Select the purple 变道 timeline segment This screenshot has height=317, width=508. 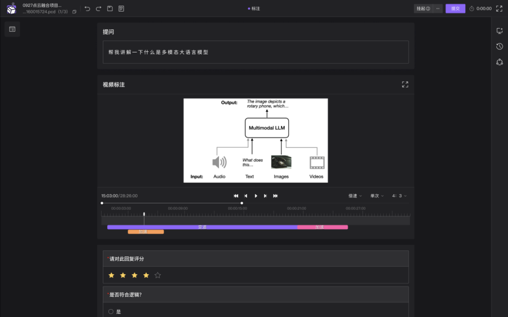[202, 227]
